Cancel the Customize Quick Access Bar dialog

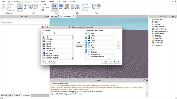pos(116,62)
